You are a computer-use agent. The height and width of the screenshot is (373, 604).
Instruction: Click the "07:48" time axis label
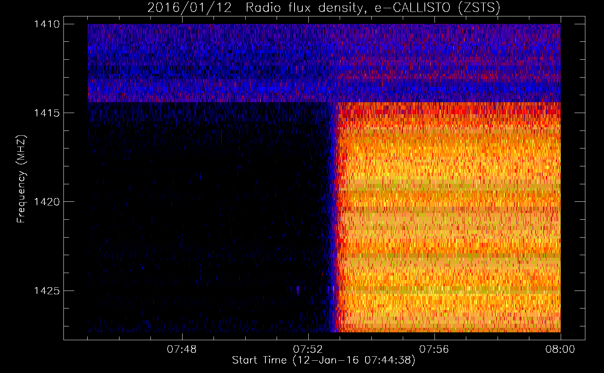[182, 350]
